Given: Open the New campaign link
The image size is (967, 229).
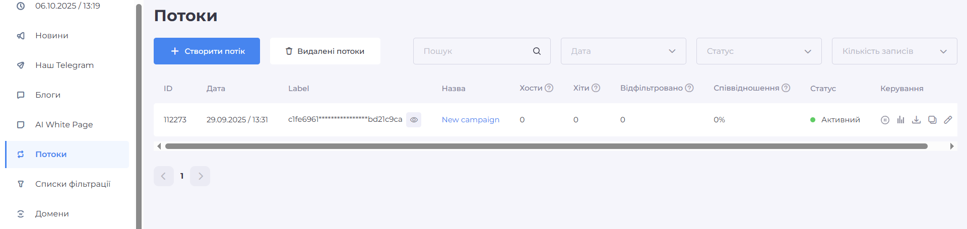Looking at the screenshot, I should tap(470, 120).
